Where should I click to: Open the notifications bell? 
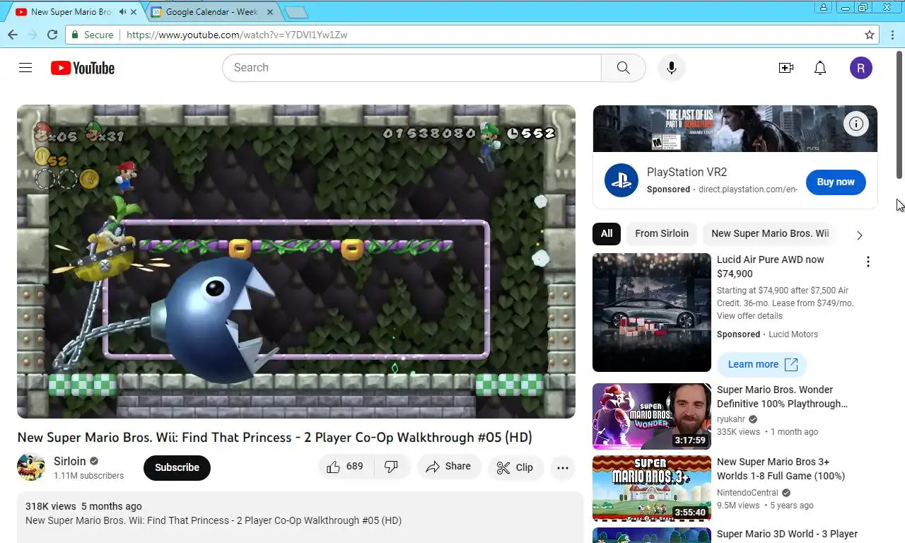tap(820, 68)
